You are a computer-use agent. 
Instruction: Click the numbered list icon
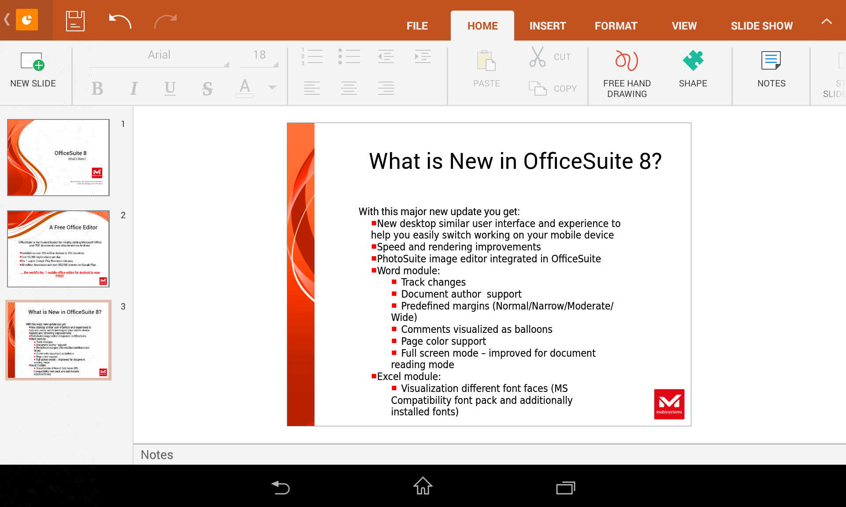click(312, 56)
